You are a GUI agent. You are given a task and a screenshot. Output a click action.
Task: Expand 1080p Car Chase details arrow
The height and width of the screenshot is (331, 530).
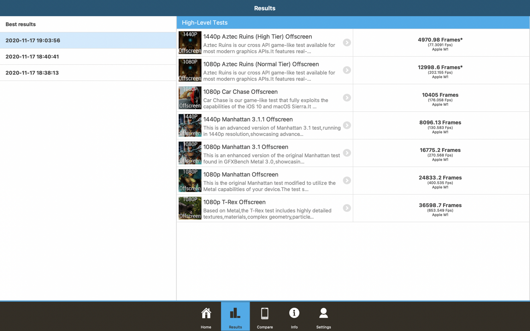(x=347, y=98)
